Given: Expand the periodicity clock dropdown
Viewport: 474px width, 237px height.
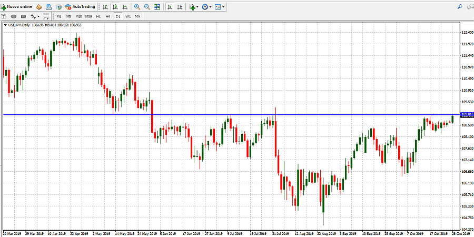Looking at the screenshot, I should [206, 7].
